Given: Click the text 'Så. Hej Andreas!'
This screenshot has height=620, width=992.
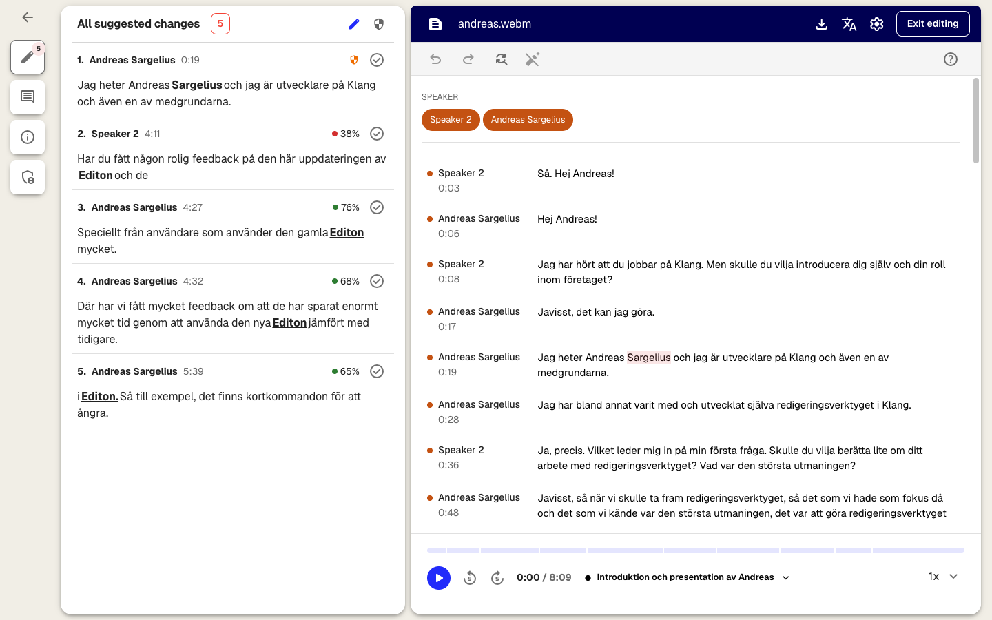Looking at the screenshot, I should pyautogui.click(x=576, y=174).
